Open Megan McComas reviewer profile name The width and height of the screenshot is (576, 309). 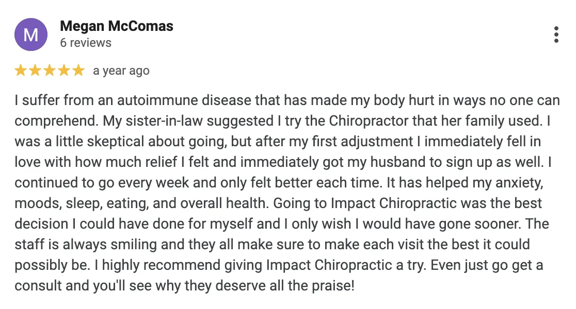tap(117, 26)
